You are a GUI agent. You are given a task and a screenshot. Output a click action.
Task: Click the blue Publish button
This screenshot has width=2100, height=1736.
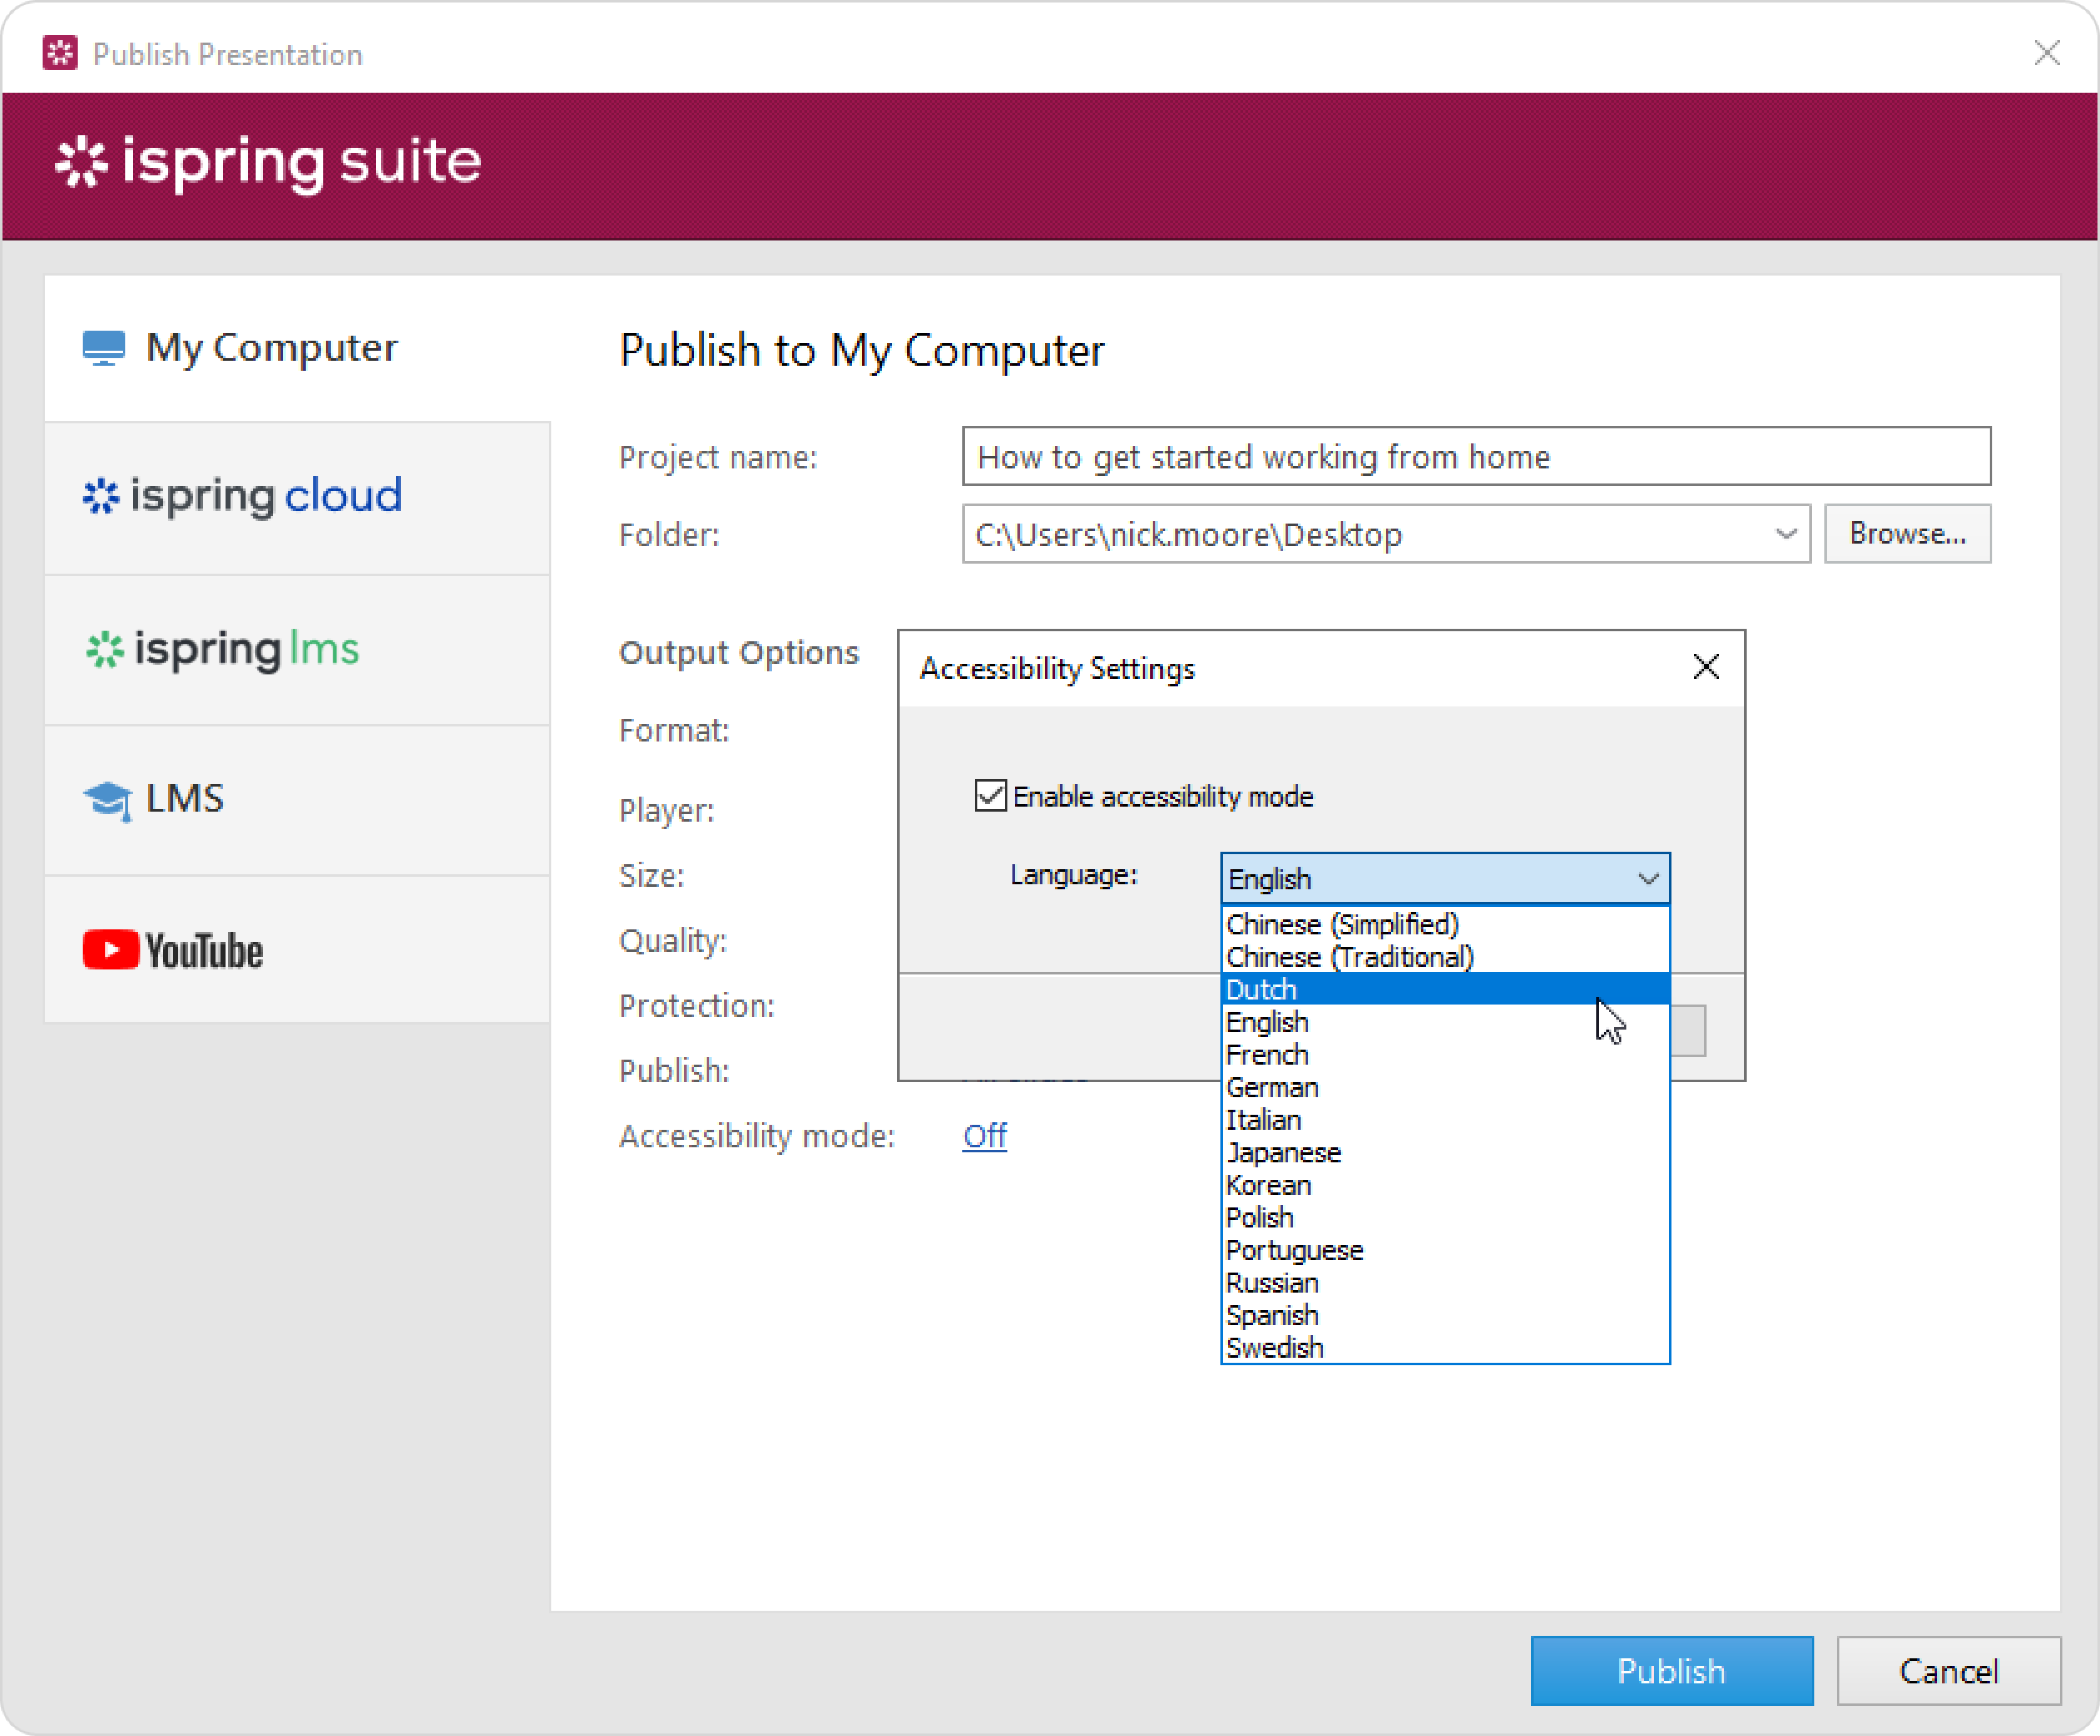point(1671,1670)
